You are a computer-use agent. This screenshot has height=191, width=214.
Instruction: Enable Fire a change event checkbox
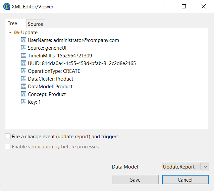coord(8,137)
